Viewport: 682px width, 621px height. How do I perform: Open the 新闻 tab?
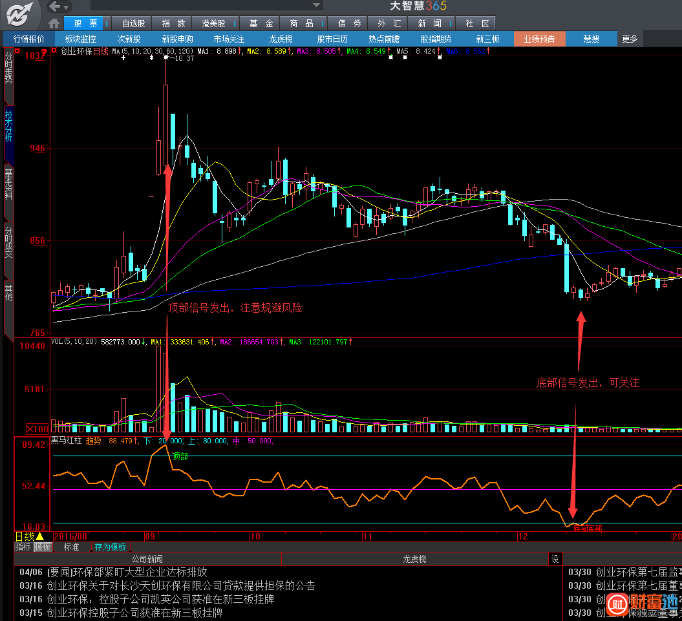tap(429, 23)
